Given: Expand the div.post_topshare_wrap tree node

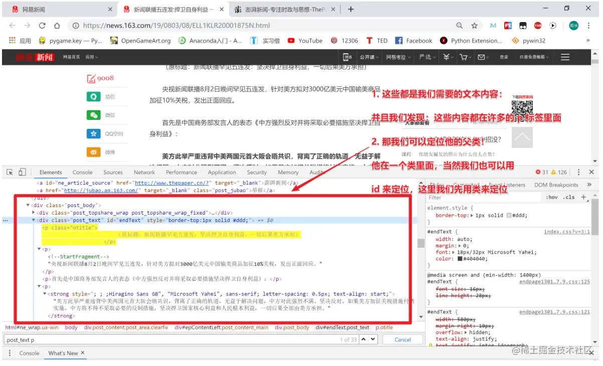Looking at the screenshot, I should pyautogui.click(x=33, y=213).
